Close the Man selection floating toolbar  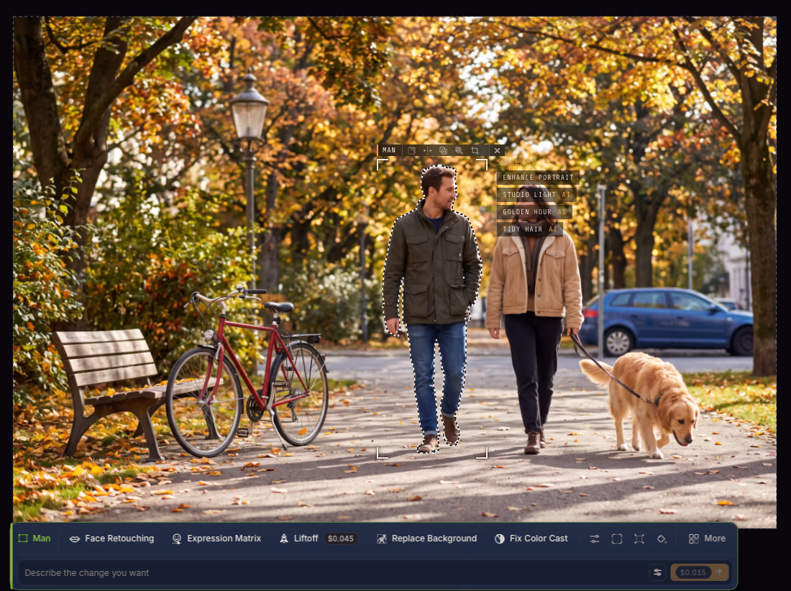click(x=498, y=150)
